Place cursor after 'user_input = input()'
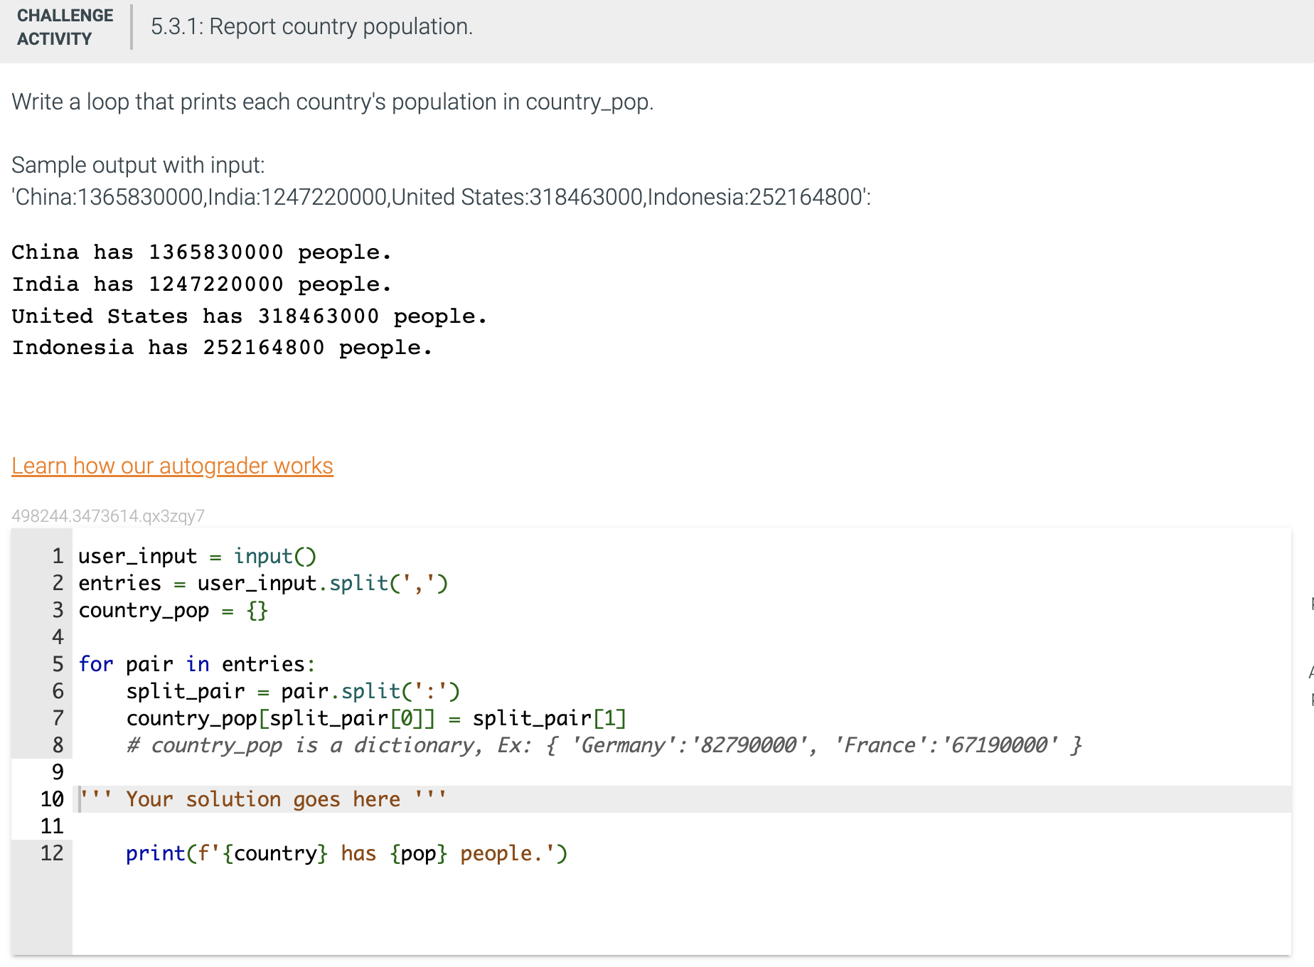Image resolution: width=1314 pixels, height=967 pixels. click(x=318, y=556)
